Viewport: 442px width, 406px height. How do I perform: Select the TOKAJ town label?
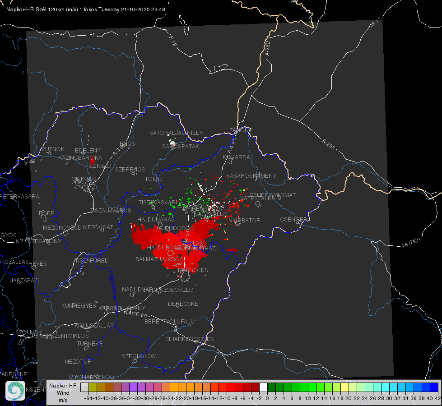coord(154,179)
